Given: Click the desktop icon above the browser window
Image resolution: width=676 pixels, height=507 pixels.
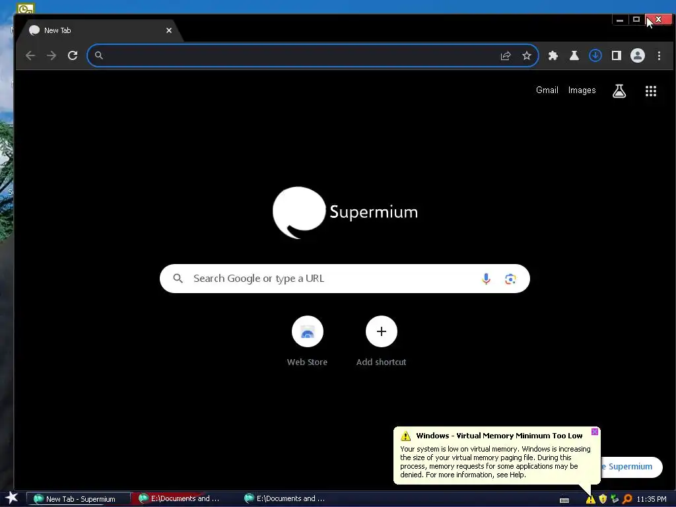Looking at the screenshot, I should click(x=26, y=8).
